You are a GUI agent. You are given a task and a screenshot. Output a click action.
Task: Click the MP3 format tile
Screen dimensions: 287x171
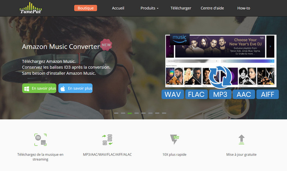click(220, 94)
